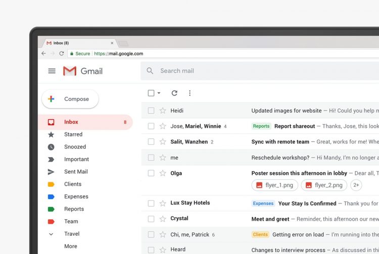The height and width of the screenshot is (254, 379).
Task: Click the browser forward arrow
Action: (53, 54)
